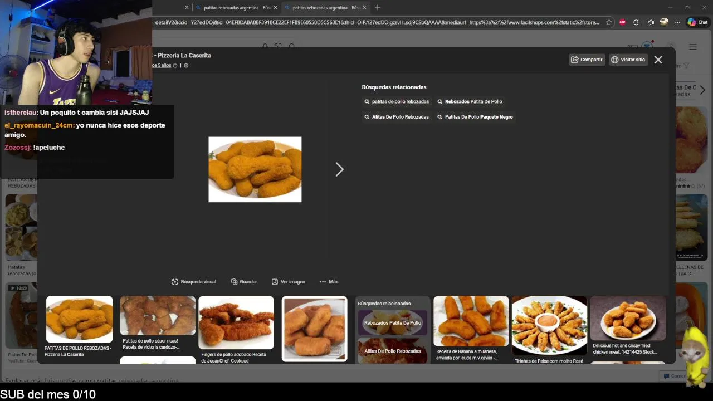Viewport: 713px width, 401px height.
Task: Search related 'Patitas De Pollo Paquete Negro'
Action: [x=475, y=117]
